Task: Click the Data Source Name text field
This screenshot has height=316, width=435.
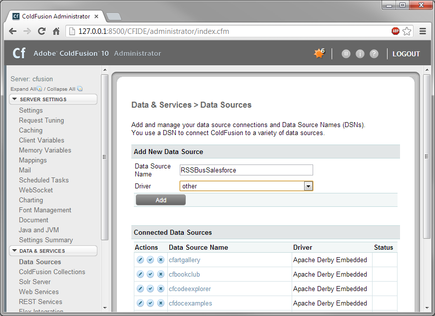Action: [246, 170]
